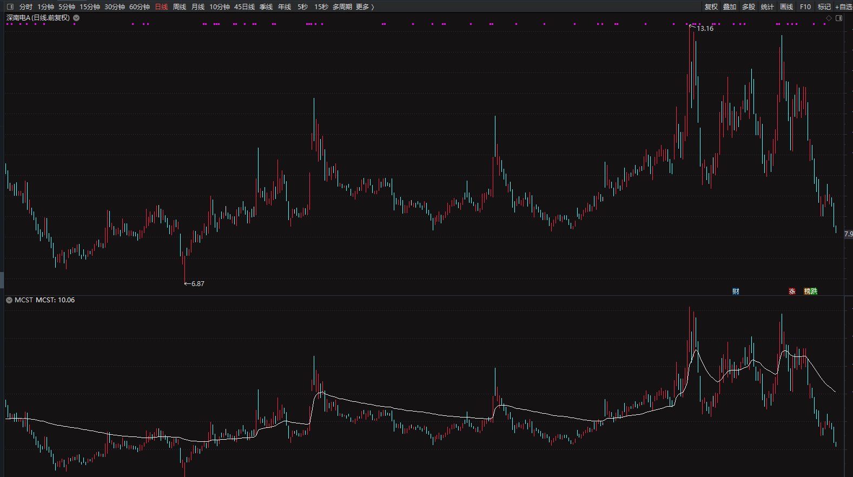853x477 pixels.
Task: Click the diamond marker icon
Action: [x=829, y=18]
